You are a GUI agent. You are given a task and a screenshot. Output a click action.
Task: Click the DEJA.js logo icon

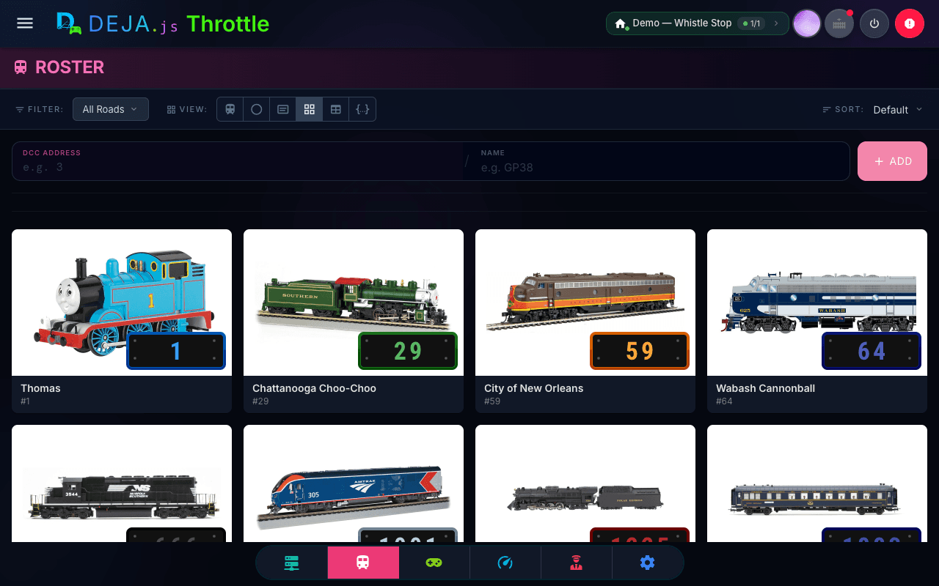point(69,23)
